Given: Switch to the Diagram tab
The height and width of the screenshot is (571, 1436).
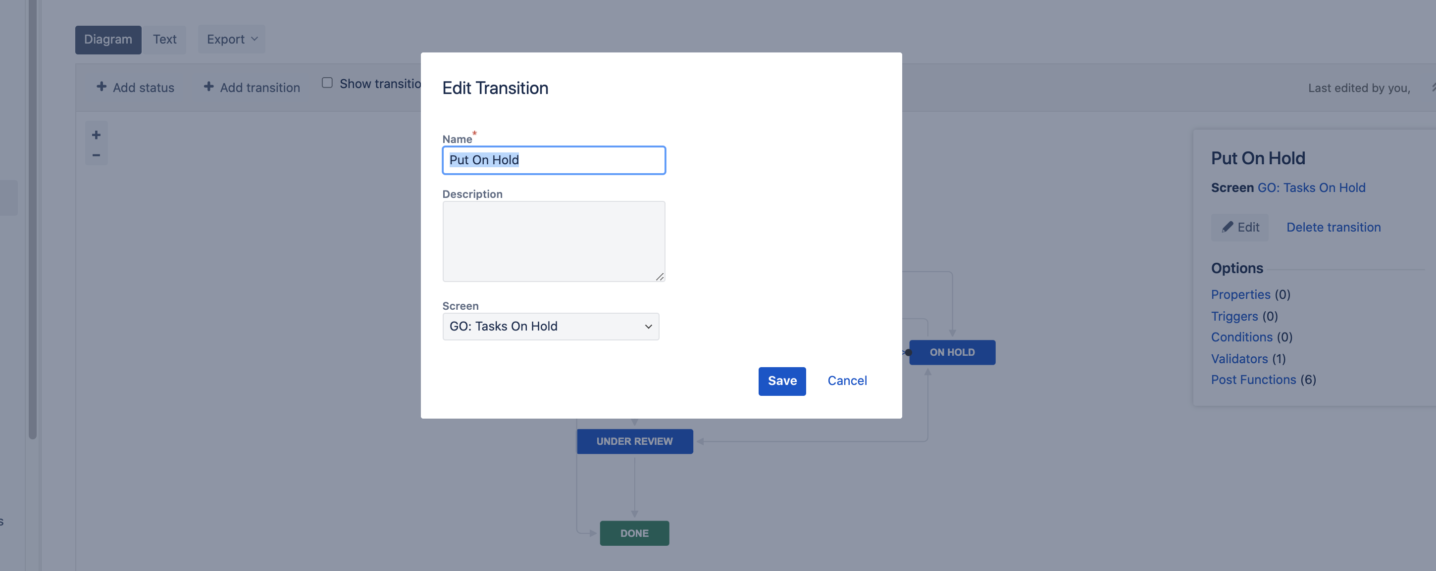Looking at the screenshot, I should point(108,40).
